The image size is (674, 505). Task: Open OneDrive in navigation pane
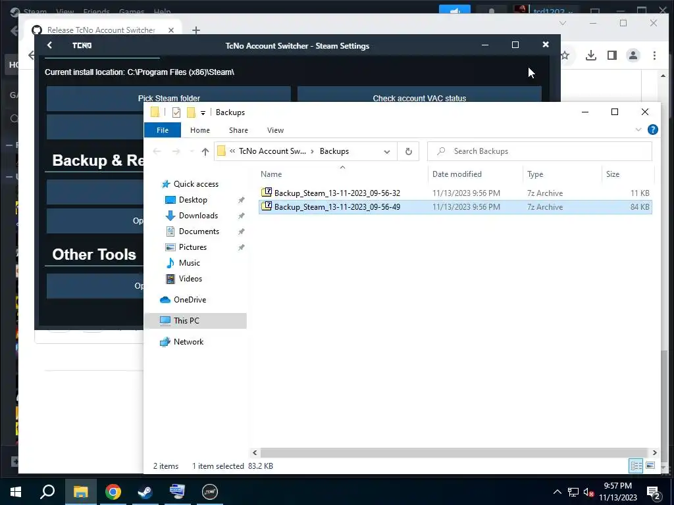(190, 300)
